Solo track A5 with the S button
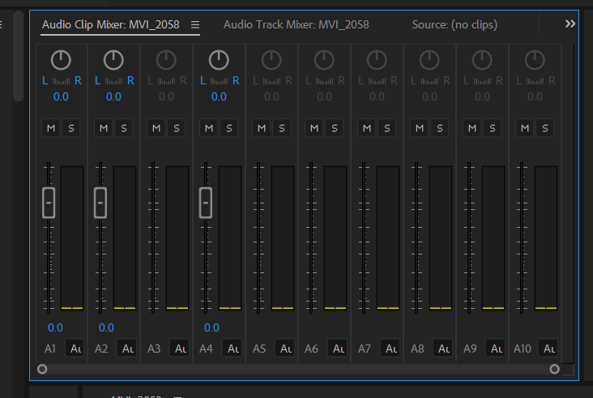Screen dimensions: 593x398 point(281,128)
